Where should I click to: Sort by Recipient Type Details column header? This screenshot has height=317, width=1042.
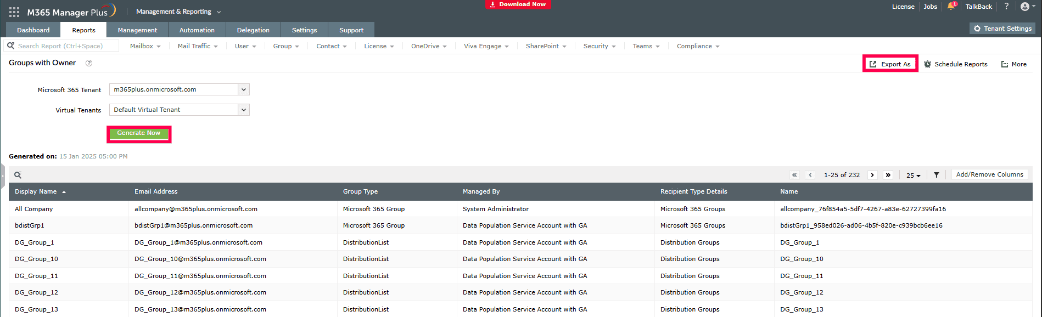[x=694, y=191]
